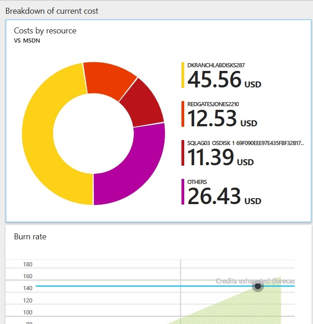Image resolution: width=313 pixels, height=324 pixels.
Task: Open the REDGATESJONES2210 resource label
Action: click(x=213, y=104)
